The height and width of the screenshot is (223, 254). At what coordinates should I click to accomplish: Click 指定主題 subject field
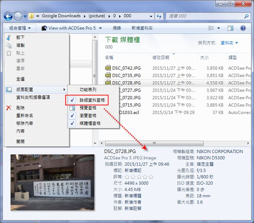point(205,164)
